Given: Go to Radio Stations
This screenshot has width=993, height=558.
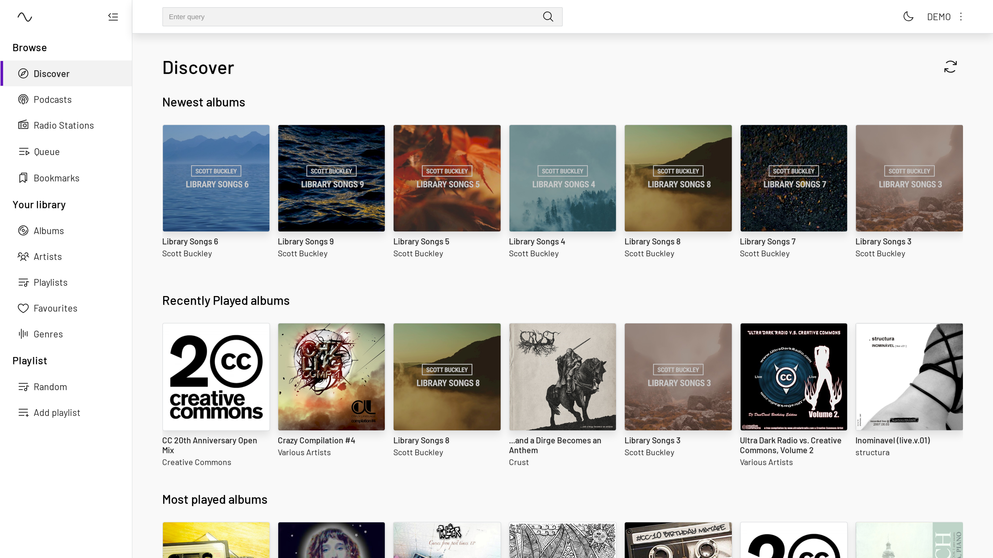Looking at the screenshot, I should tap(64, 126).
